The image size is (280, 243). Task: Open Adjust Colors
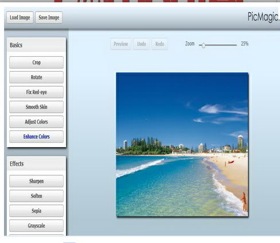point(36,122)
